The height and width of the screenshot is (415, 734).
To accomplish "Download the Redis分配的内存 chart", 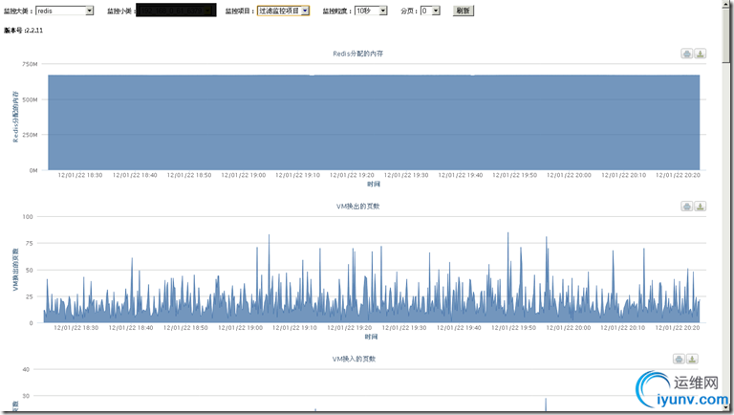I will coord(700,54).
